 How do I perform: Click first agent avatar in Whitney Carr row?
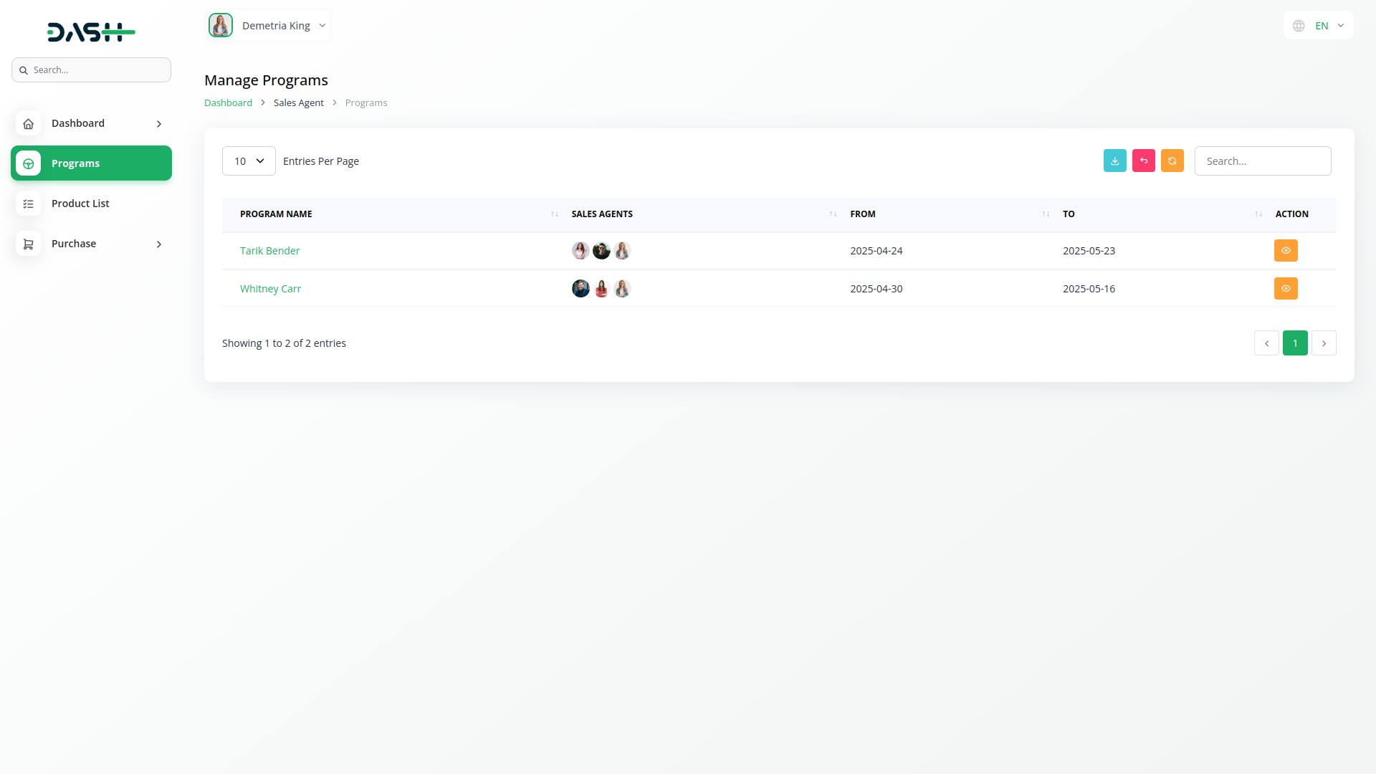click(580, 288)
